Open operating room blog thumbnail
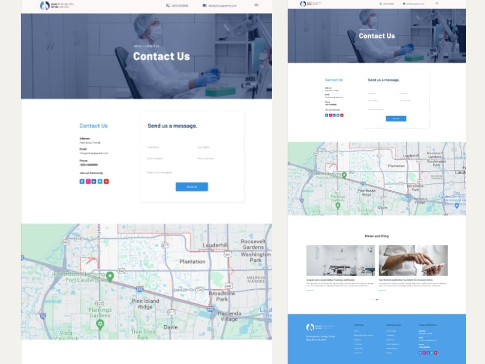The image size is (485, 364). 340,261
